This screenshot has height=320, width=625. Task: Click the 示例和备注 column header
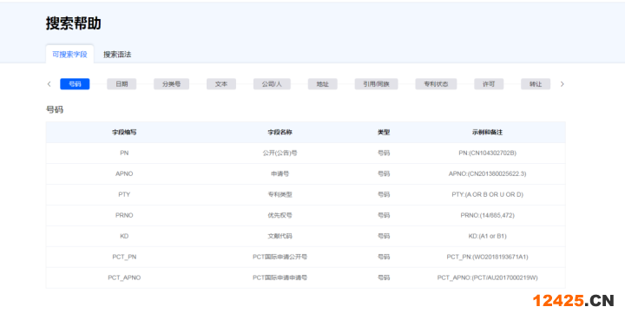click(487, 132)
